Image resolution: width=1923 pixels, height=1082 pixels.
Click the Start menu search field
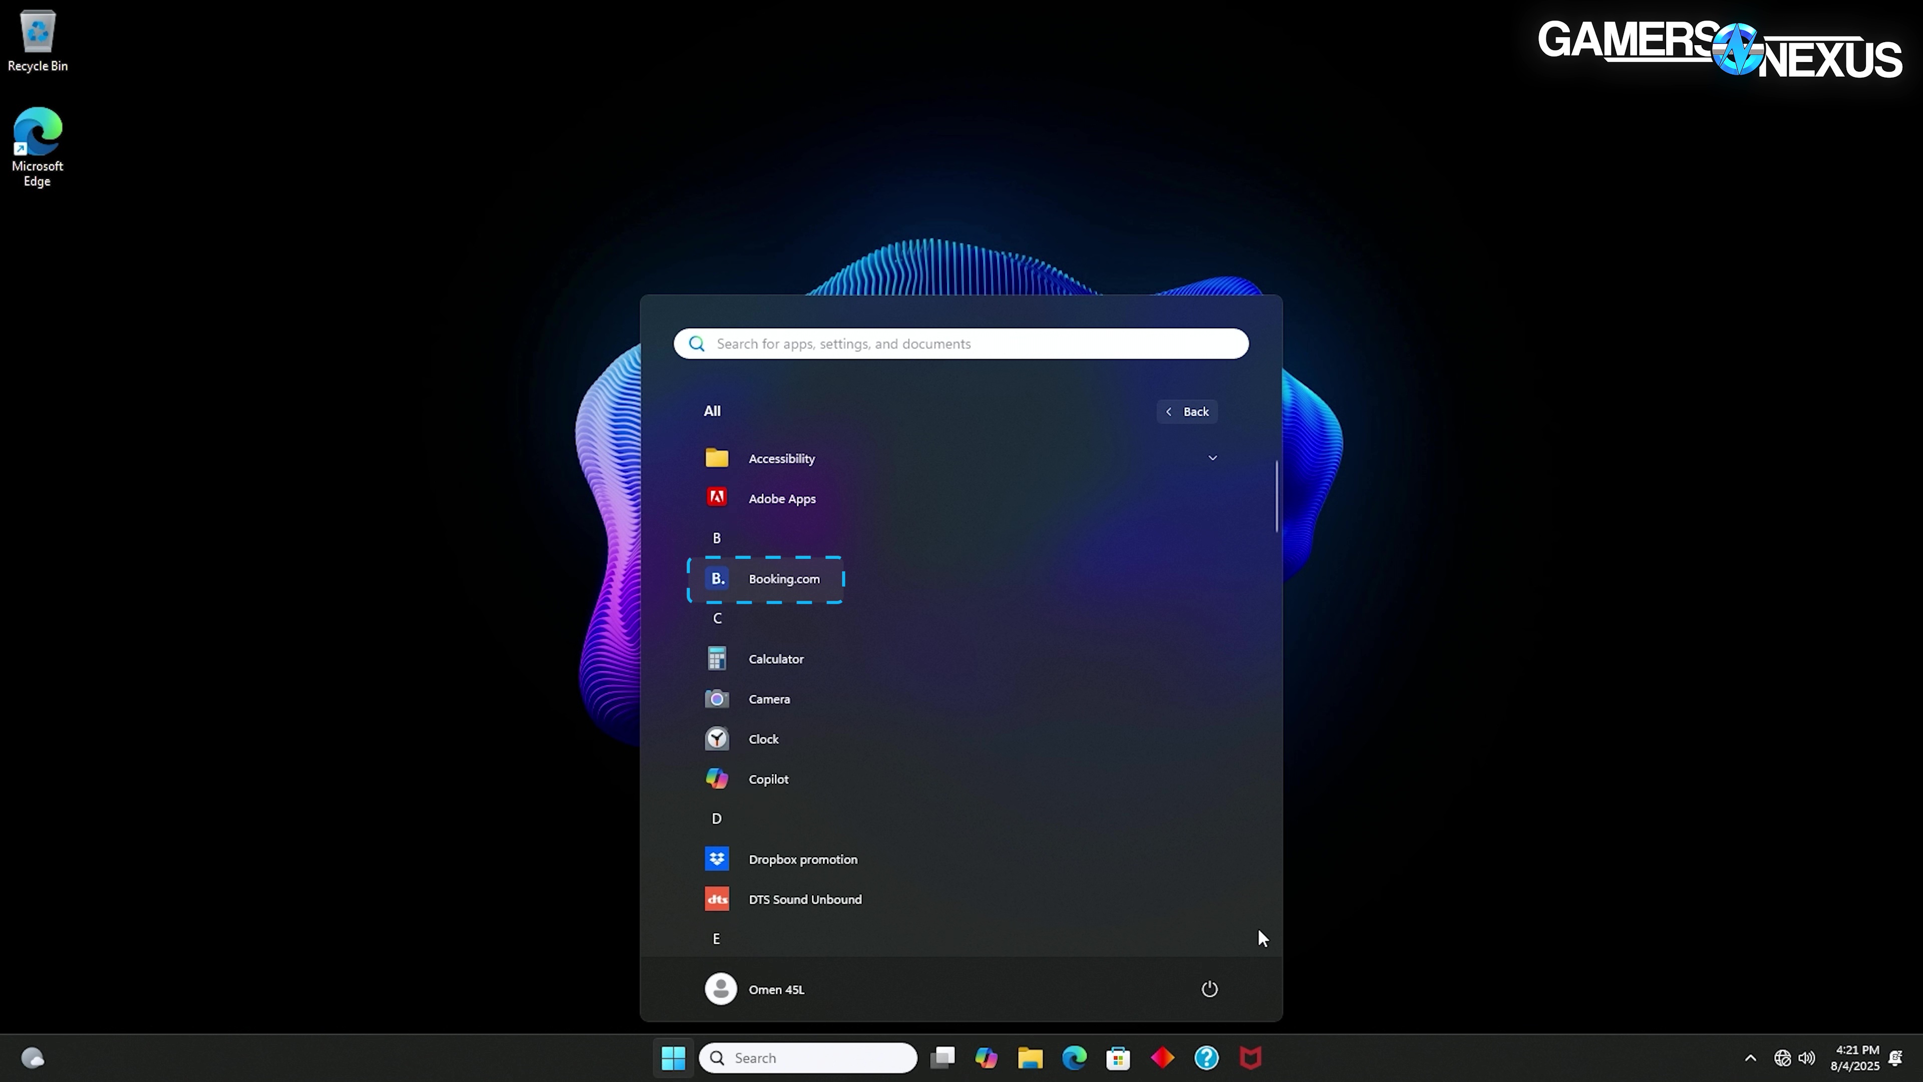(x=961, y=344)
